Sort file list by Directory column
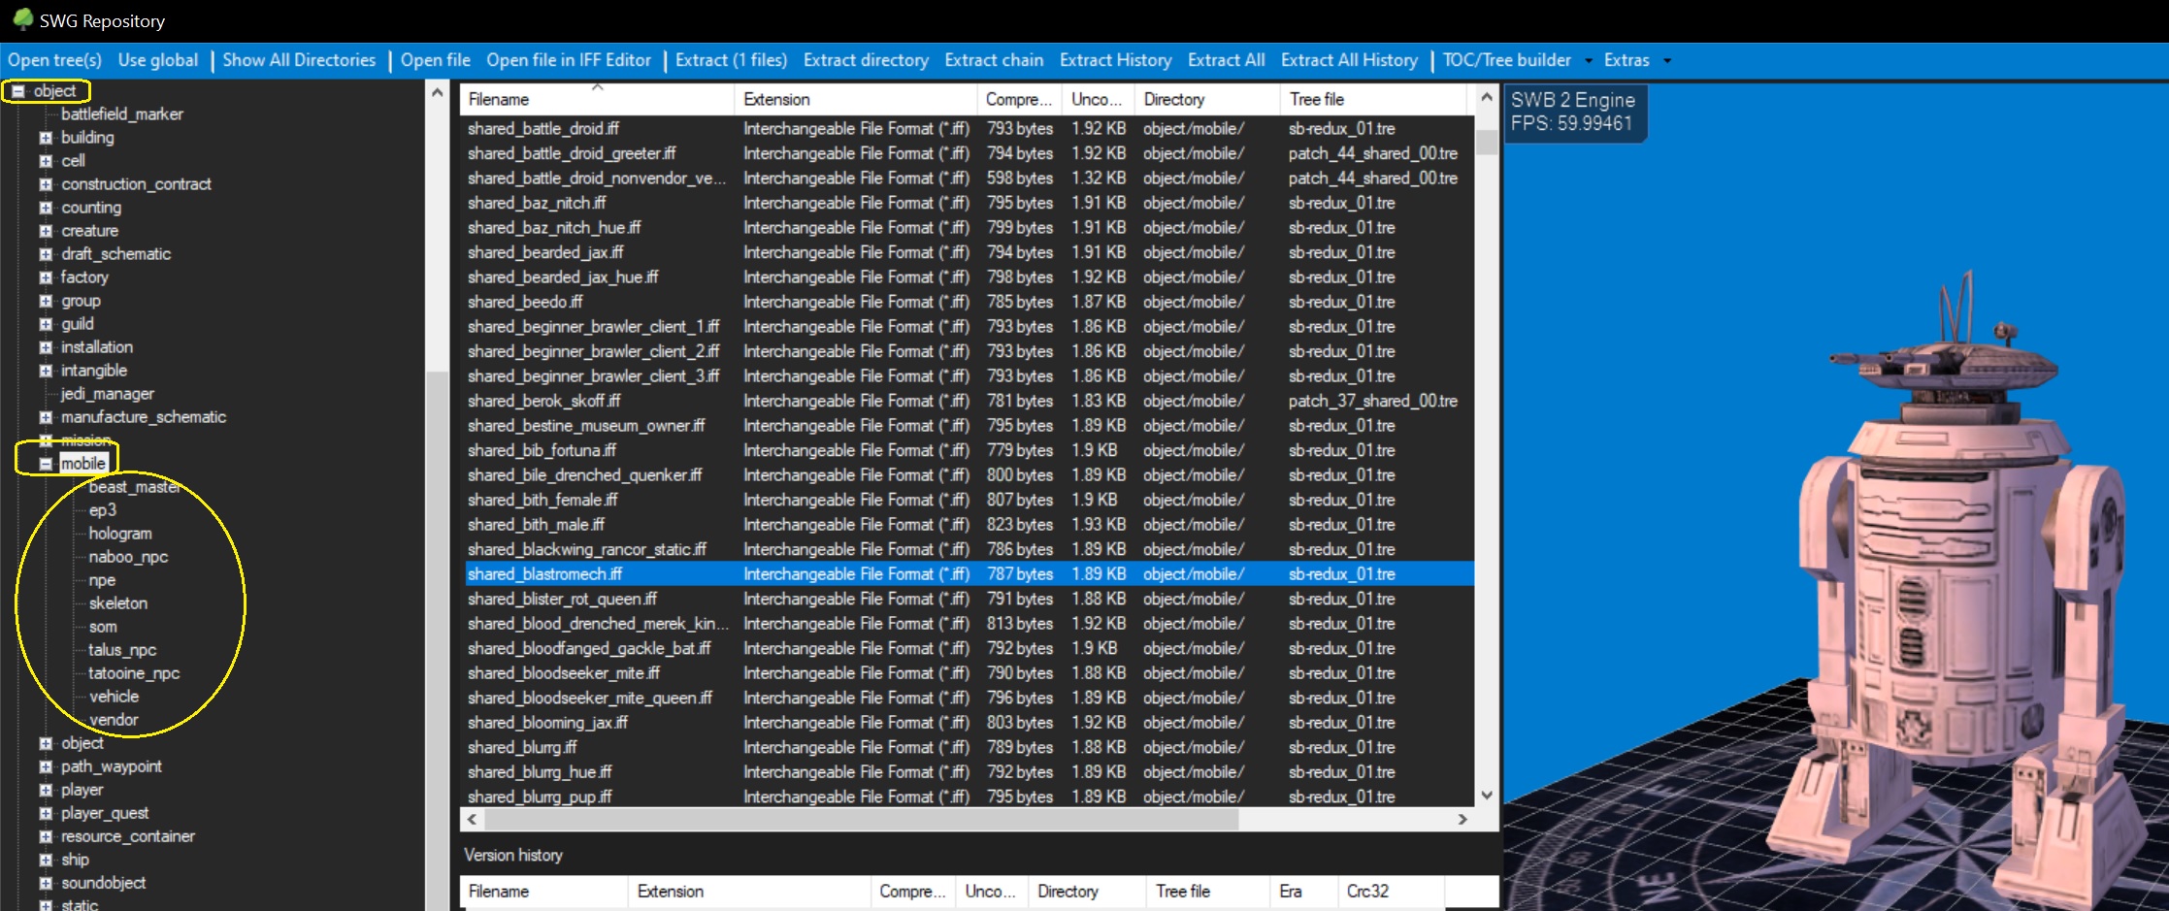Image resolution: width=2169 pixels, height=911 pixels. [x=1207, y=99]
